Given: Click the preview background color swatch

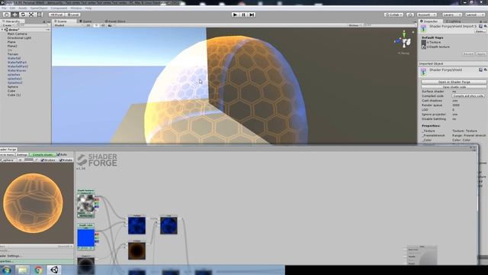Looking at the screenshot, I should pos(29,160).
